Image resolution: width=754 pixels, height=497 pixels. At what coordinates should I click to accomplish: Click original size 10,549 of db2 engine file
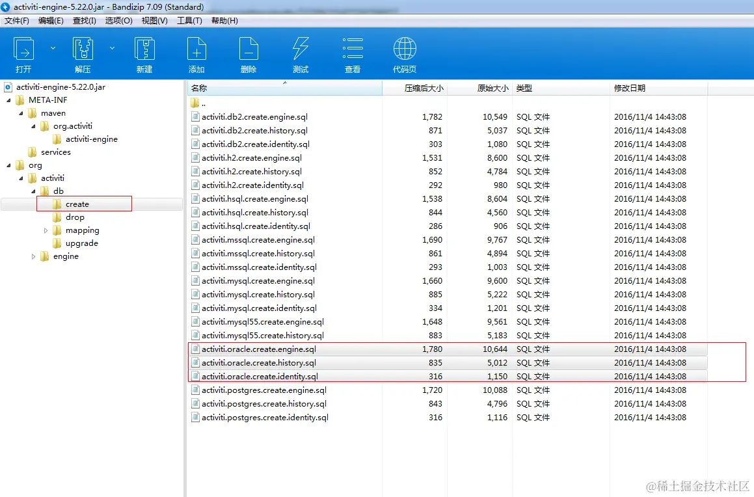(x=495, y=117)
